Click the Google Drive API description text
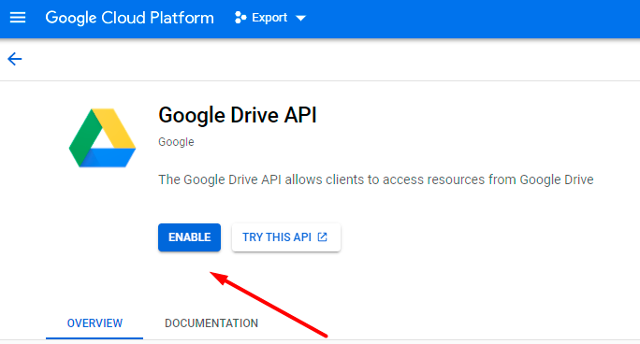This screenshot has width=640, height=344. click(x=376, y=179)
